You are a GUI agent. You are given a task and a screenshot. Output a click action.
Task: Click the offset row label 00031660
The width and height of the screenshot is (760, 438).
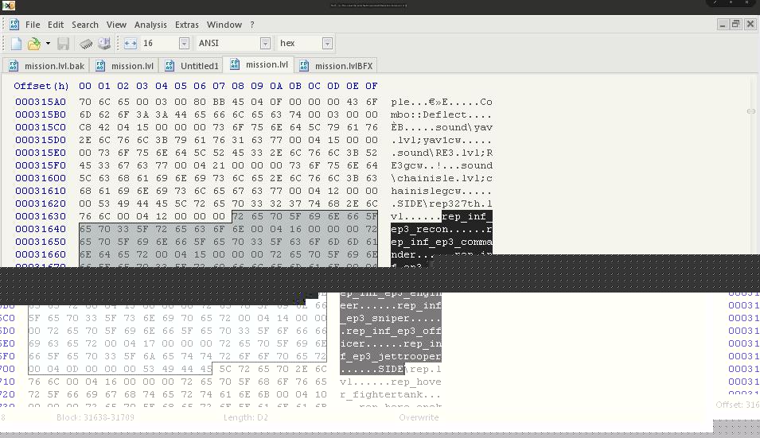(41, 254)
